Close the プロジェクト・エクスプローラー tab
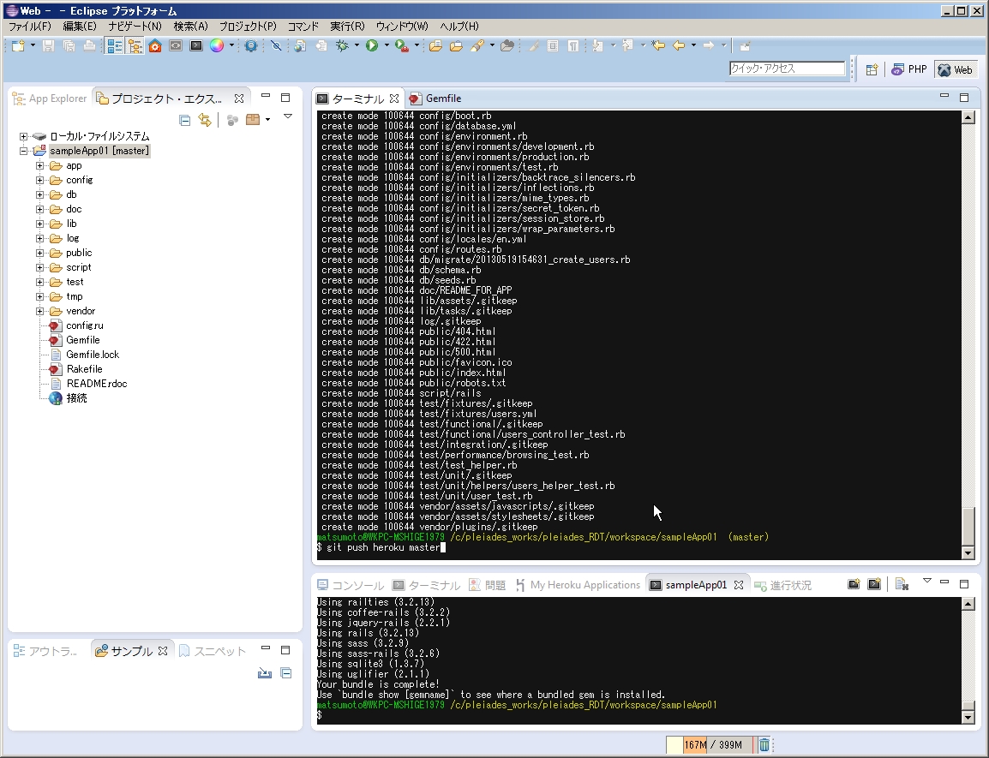The image size is (989, 758). click(239, 98)
